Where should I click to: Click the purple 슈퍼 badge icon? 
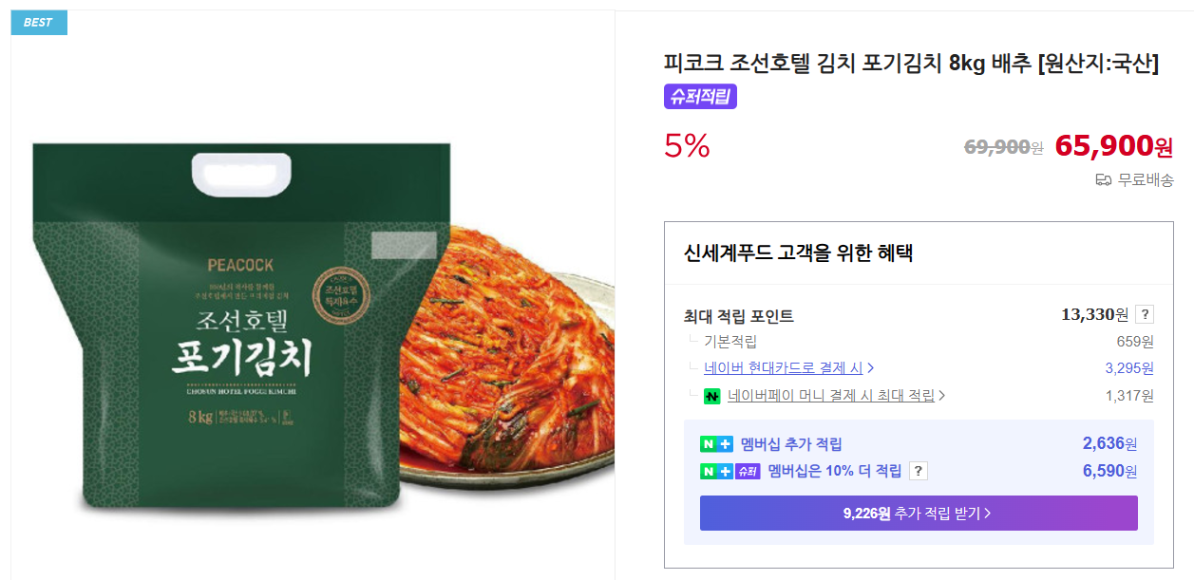(749, 470)
